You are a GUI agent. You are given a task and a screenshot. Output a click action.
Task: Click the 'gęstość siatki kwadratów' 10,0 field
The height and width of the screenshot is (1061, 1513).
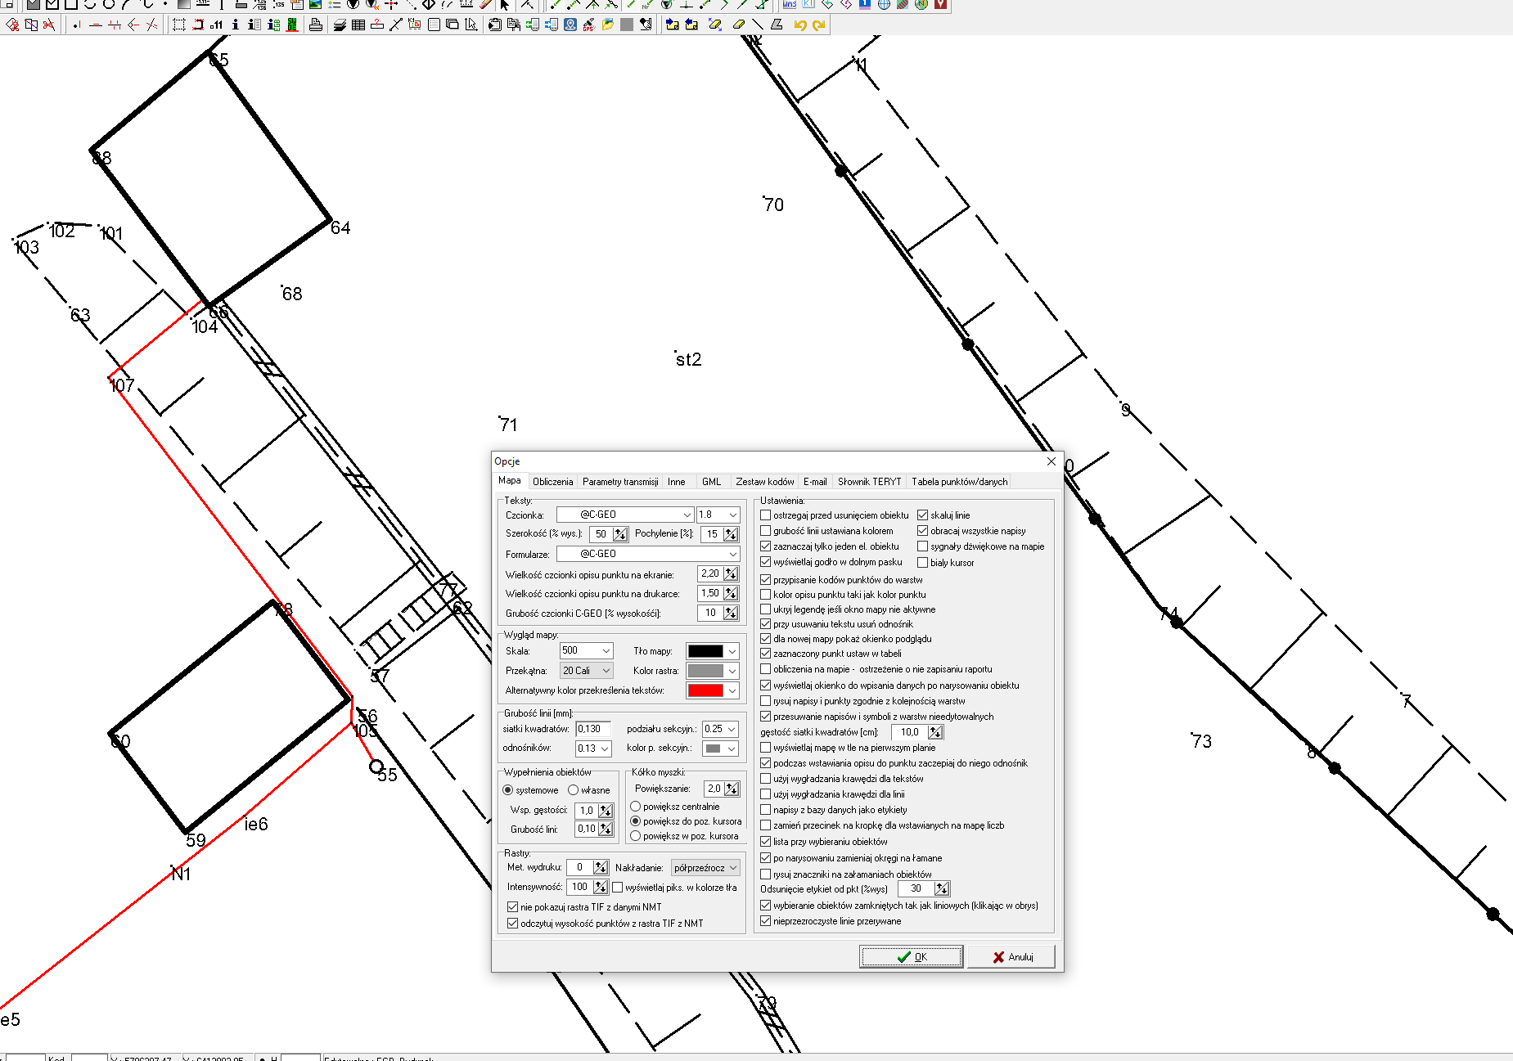tap(909, 732)
